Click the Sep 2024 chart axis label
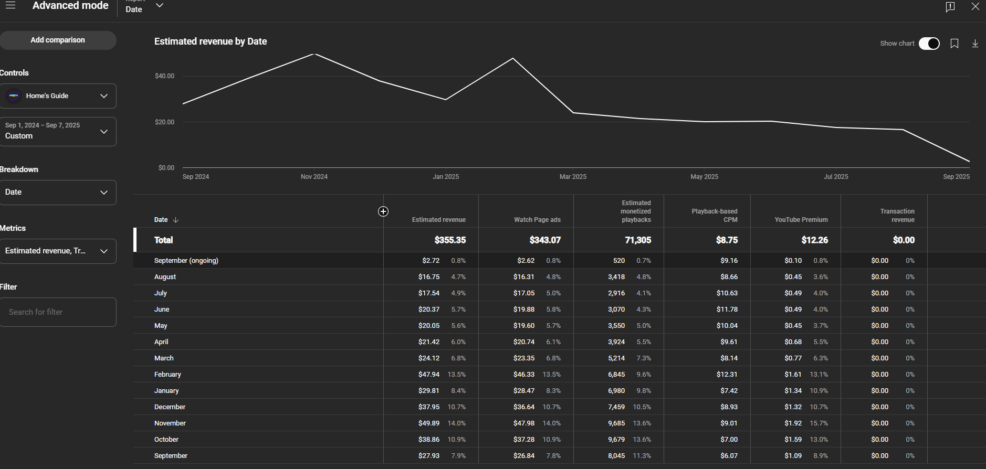 tap(196, 177)
